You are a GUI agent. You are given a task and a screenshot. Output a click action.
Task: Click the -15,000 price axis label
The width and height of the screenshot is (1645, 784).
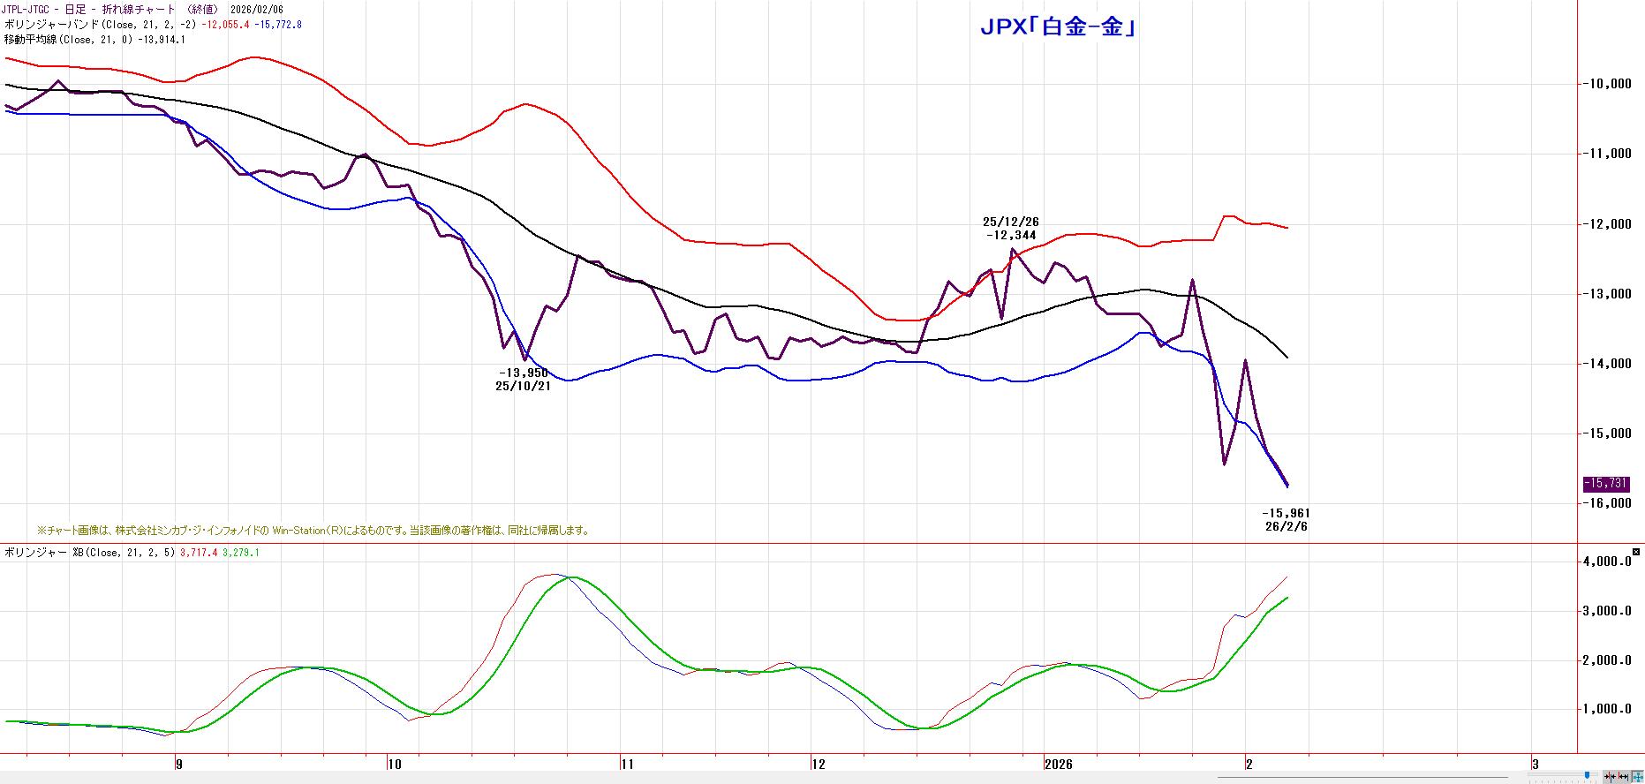pyautogui.click(x=1608, y=433)
